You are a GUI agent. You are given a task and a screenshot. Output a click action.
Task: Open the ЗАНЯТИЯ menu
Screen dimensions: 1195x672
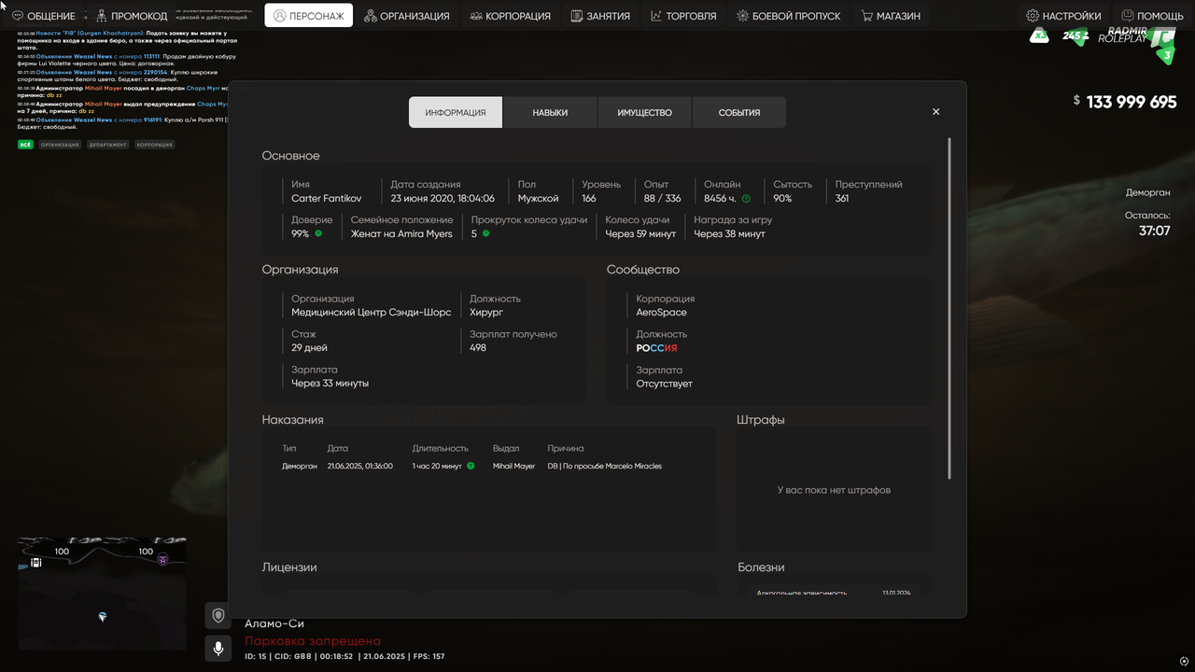tap(600, 16)
